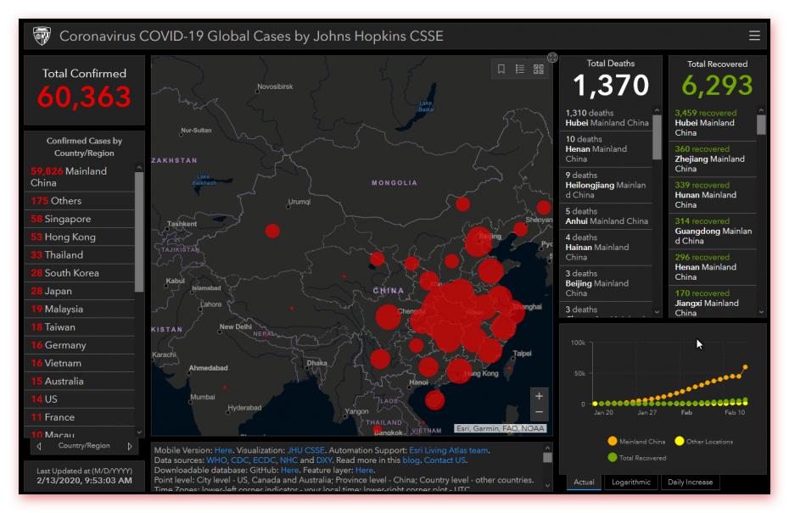Select the latest Mainland China chart point

pyautogui.click(x=745, y=367)
